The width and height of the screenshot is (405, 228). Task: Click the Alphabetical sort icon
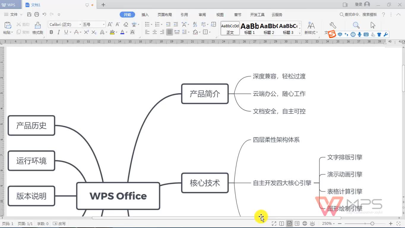[x=196, y=25]
